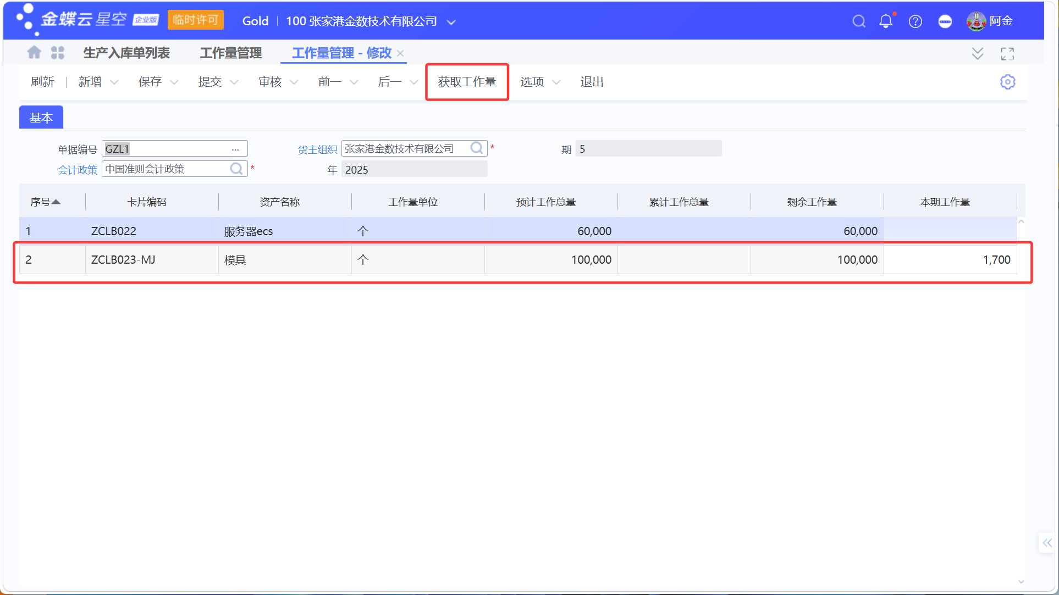Click the 工作量单位 column header
Screen dimensions: 1059x595
(412, 202)
